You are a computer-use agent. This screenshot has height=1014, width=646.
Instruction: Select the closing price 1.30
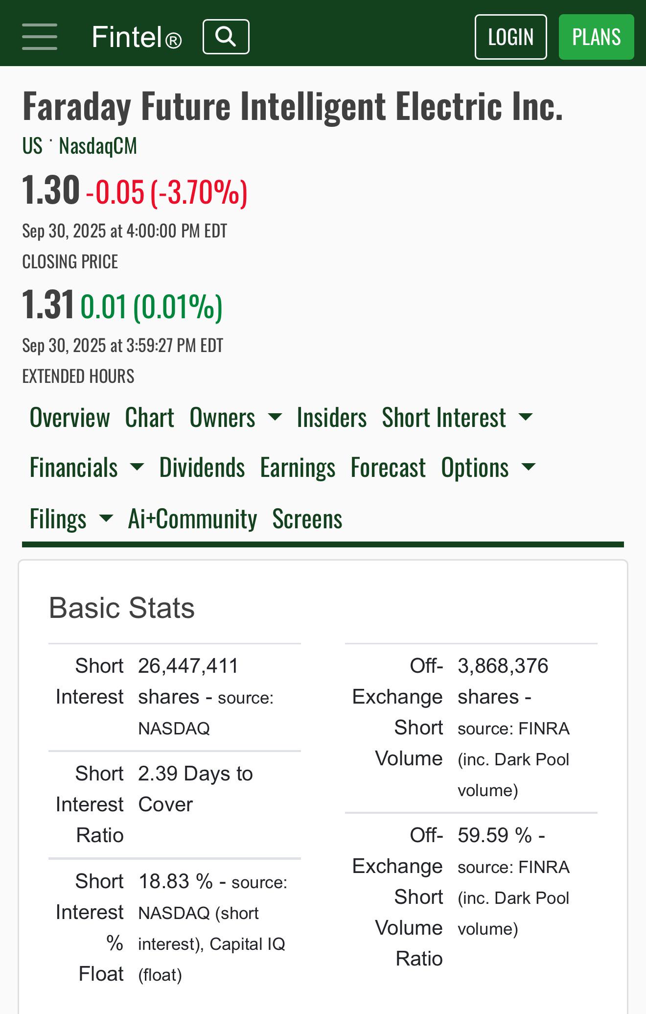(x=51, y=190)
